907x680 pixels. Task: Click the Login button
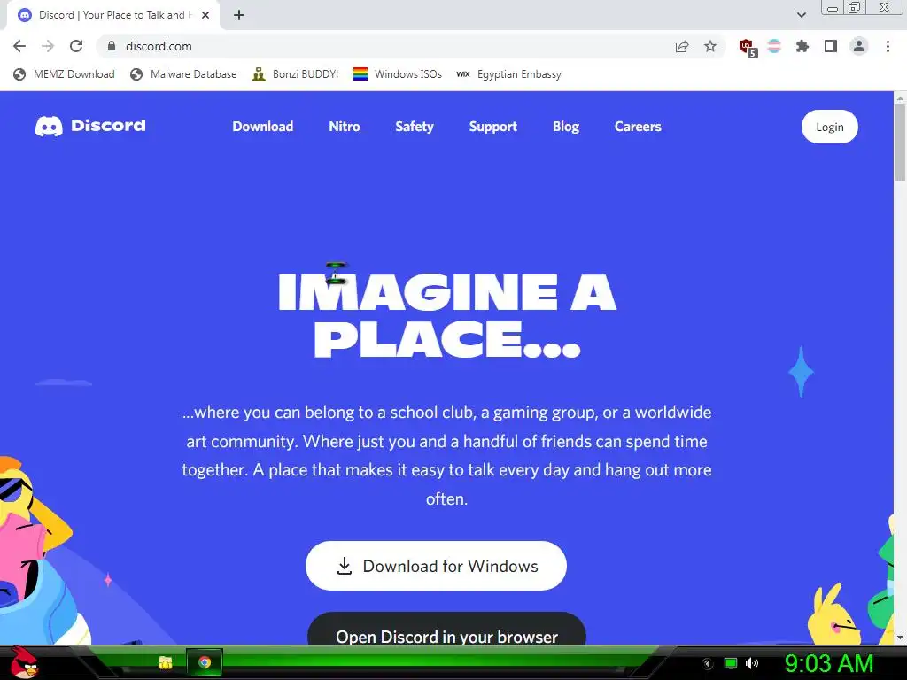pyautogui.click(x=829, y=127)
